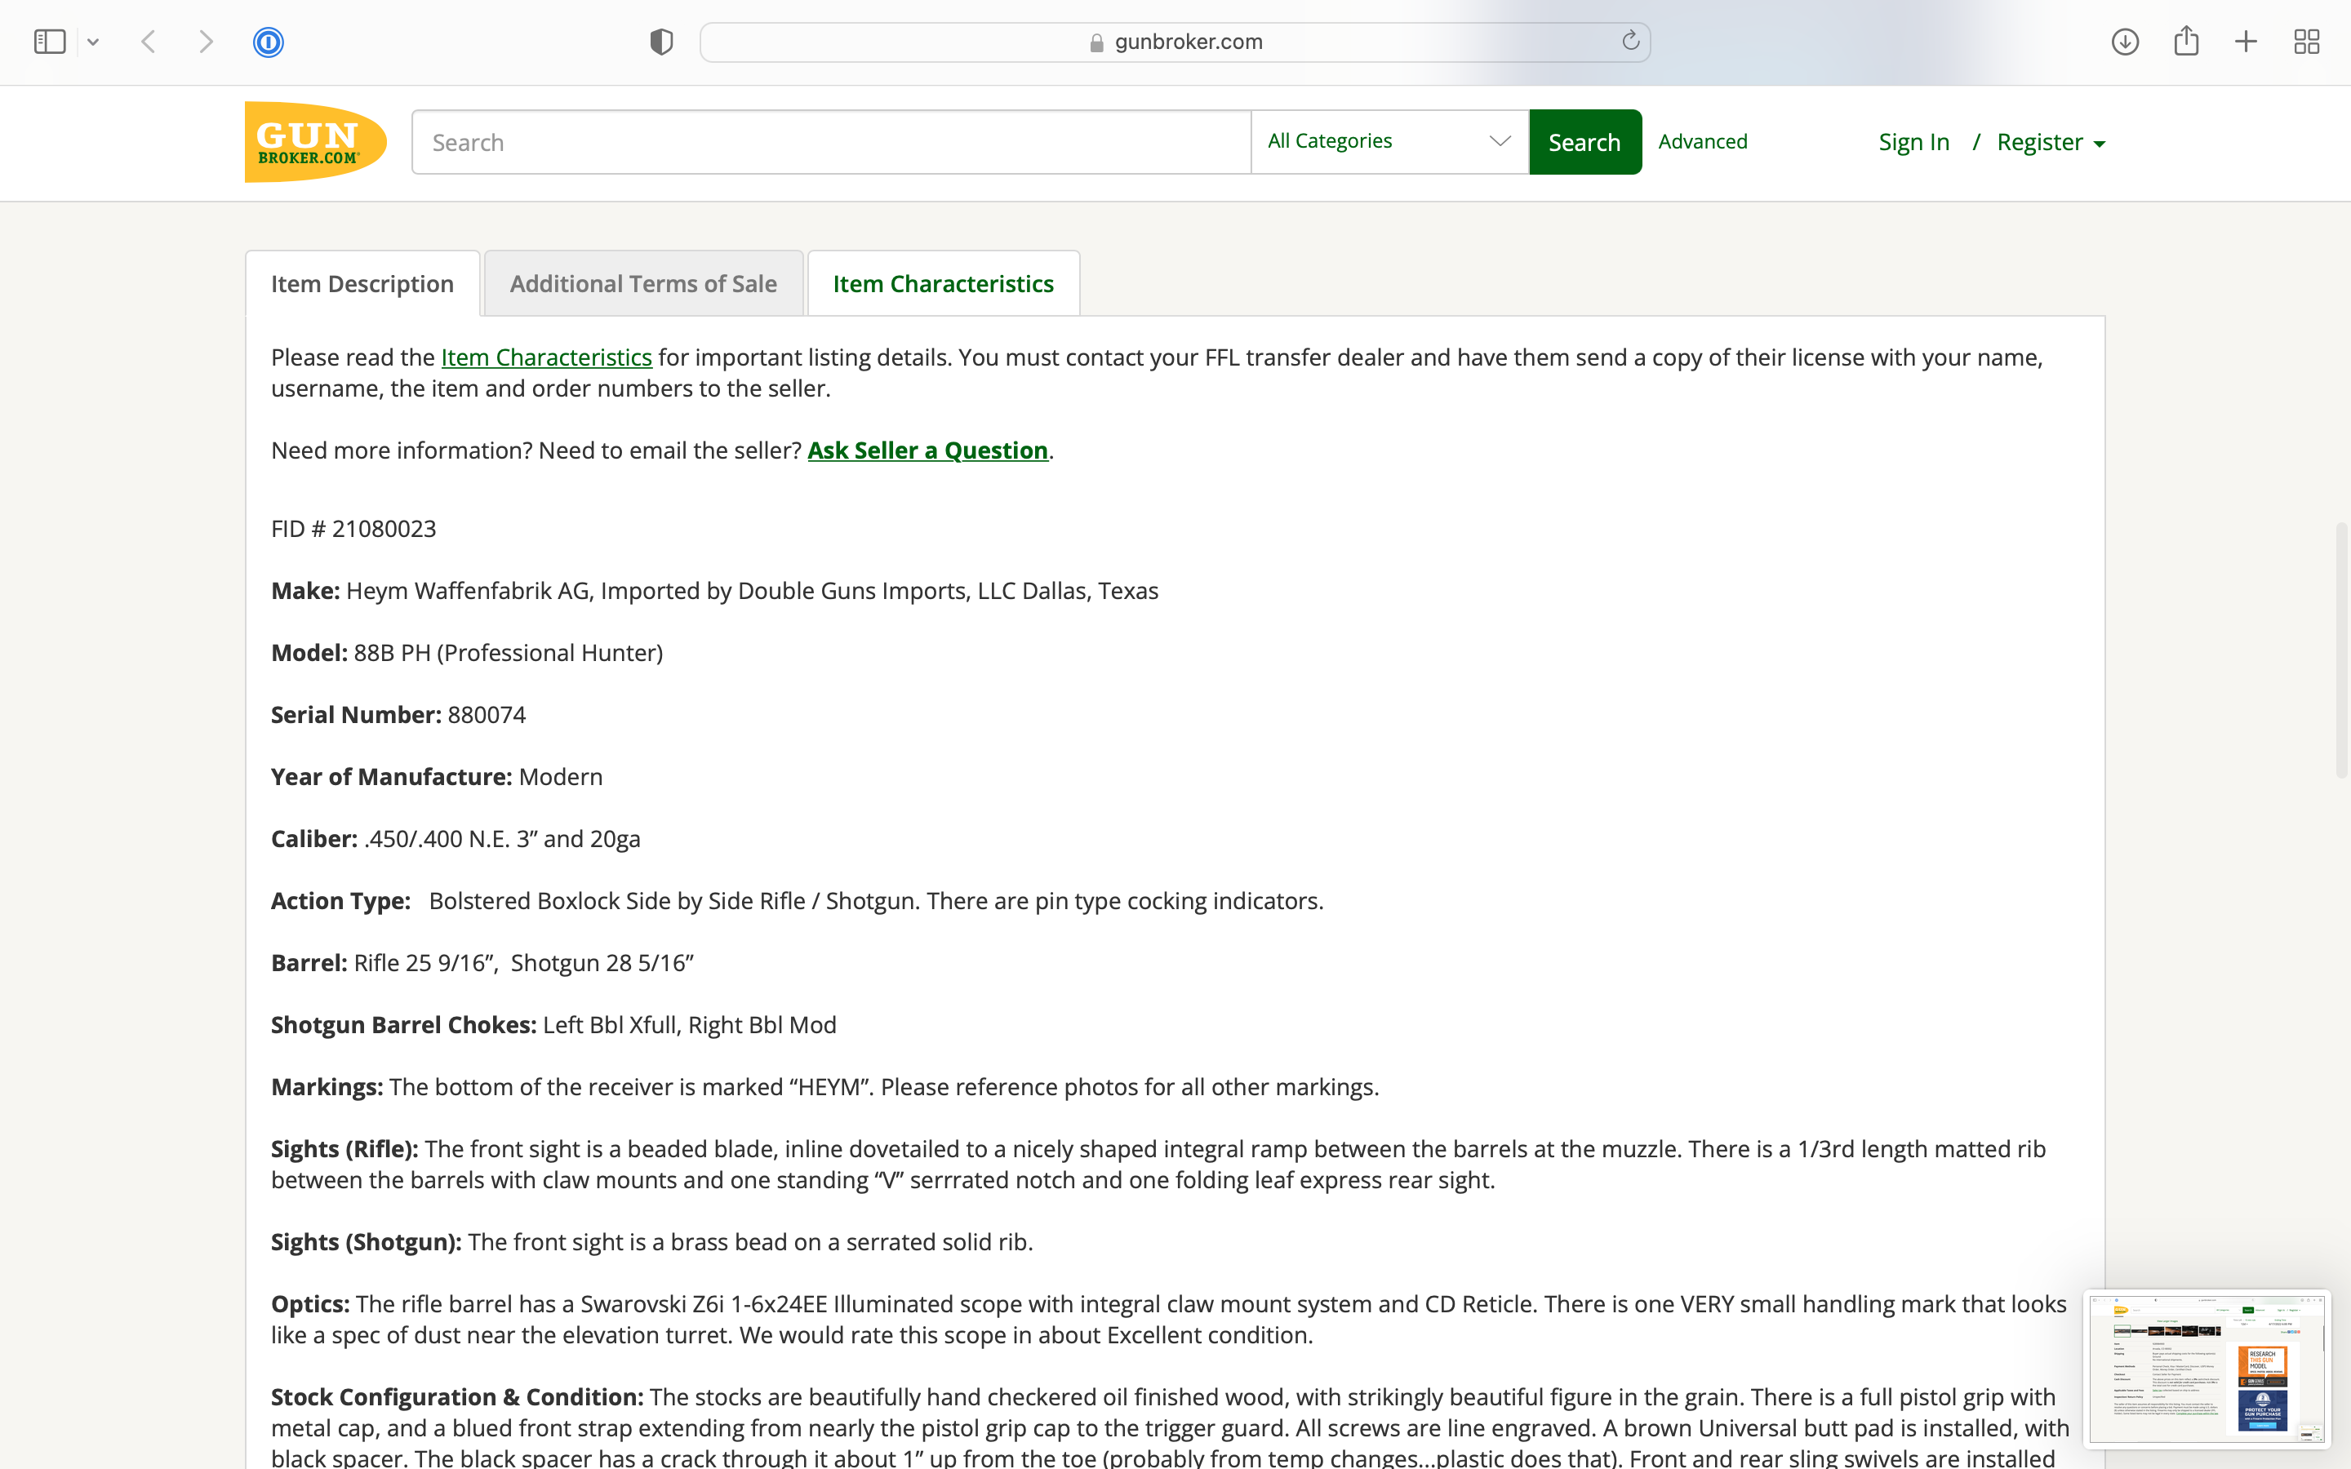Expand the All Categories dropdown
The width and height of the screenshot is (2351, 1469).
[x=1389, y=142]
